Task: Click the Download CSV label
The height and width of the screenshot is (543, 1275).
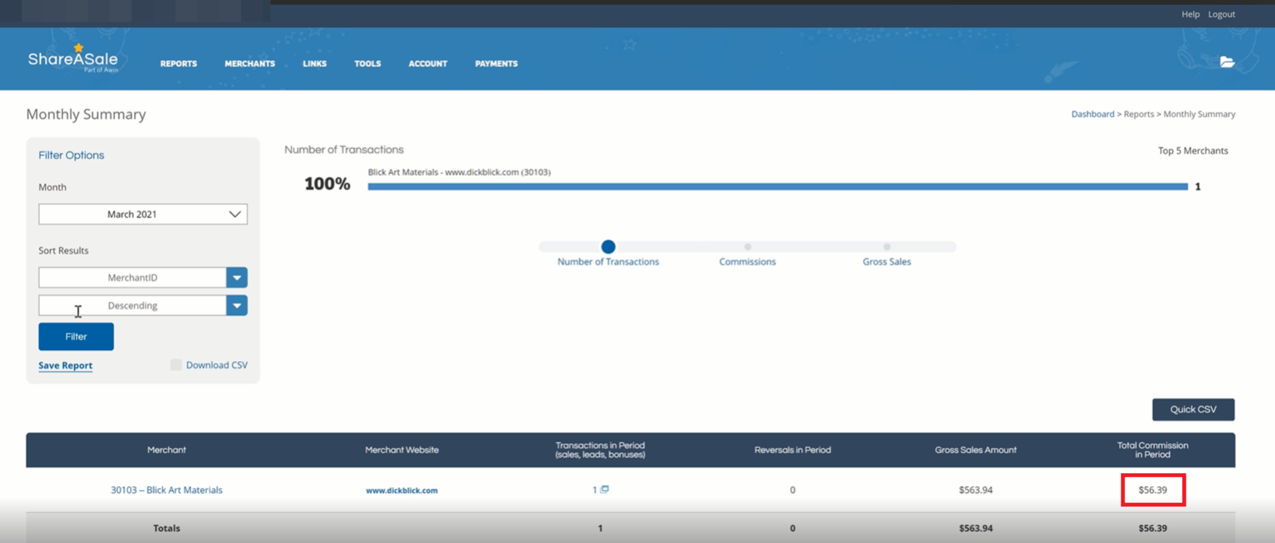Action: tap(217, 365)
